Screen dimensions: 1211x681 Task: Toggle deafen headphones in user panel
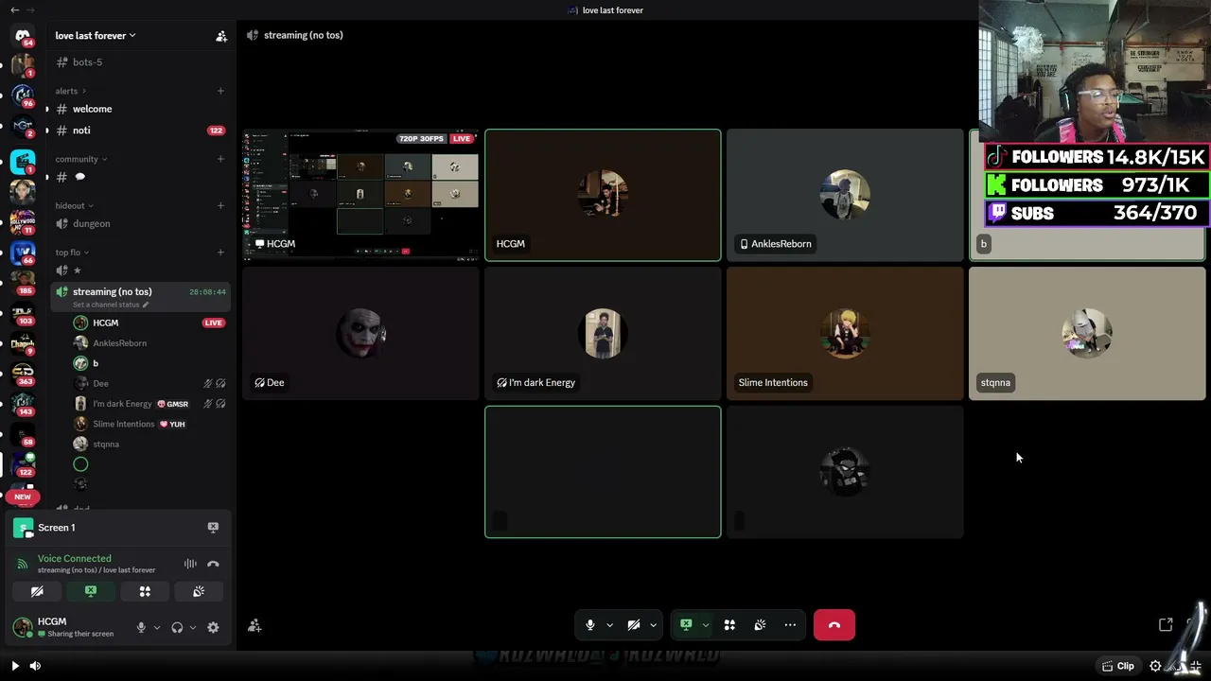pos(177,627)
